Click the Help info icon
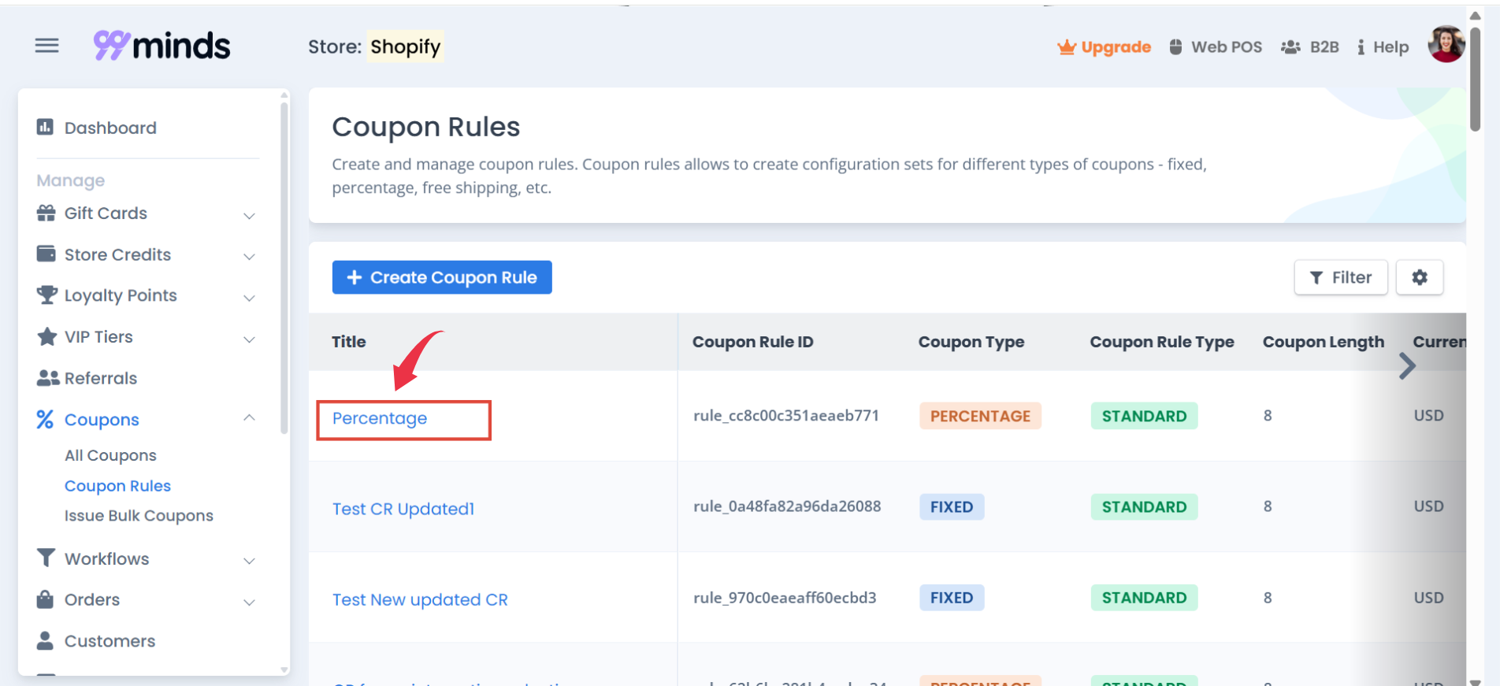1511x686 pixels. [x=1361, y=47]
